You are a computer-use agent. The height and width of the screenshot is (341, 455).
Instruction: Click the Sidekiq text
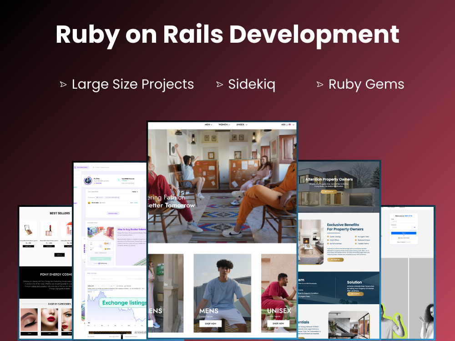point(252,85)
